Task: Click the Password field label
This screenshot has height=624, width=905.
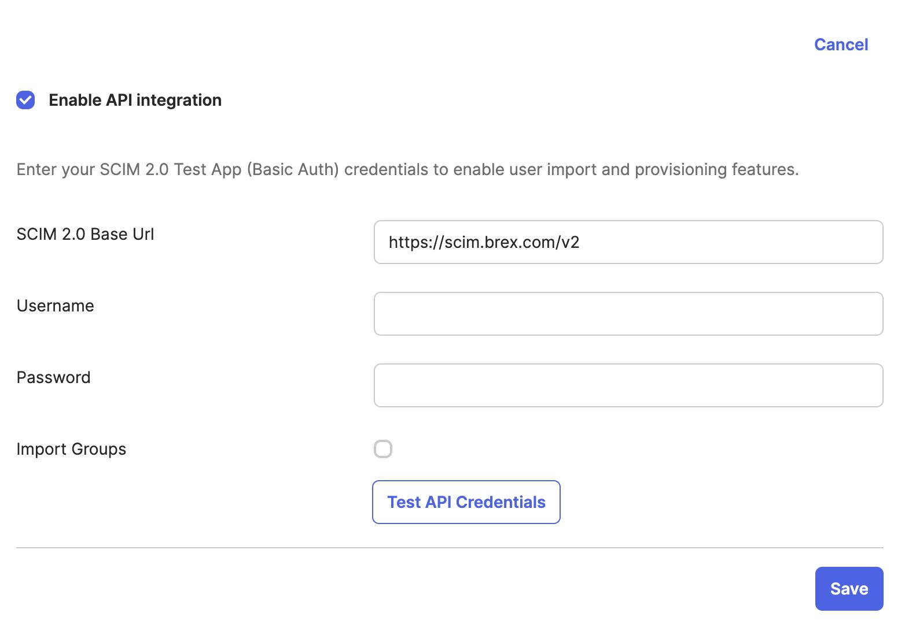Action: coord(53,377)
